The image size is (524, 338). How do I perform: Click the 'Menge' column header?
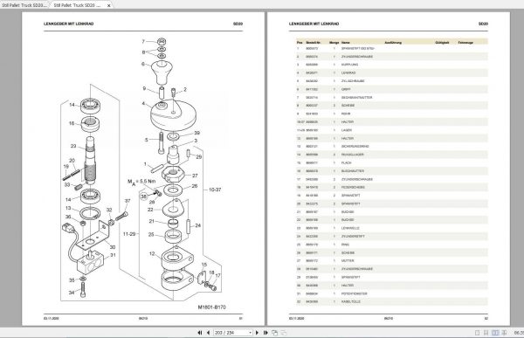coord(334,43)
